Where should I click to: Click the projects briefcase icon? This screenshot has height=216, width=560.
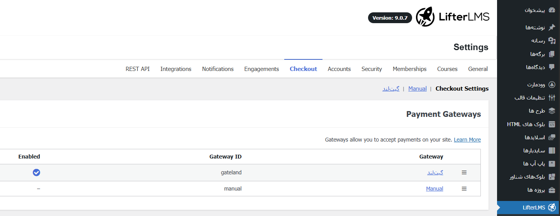[x=552, y=190]
